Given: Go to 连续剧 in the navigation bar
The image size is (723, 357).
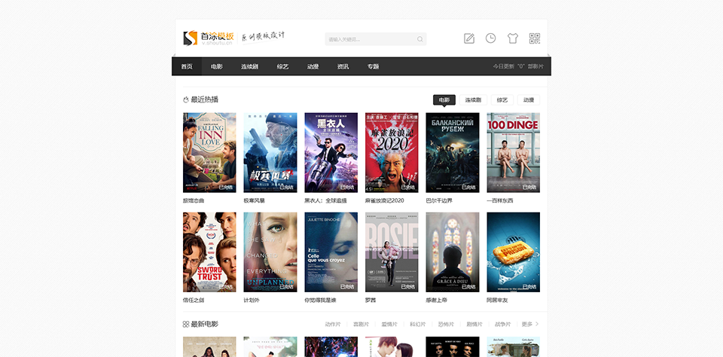Looking at the screenshot, I should 249,66.
